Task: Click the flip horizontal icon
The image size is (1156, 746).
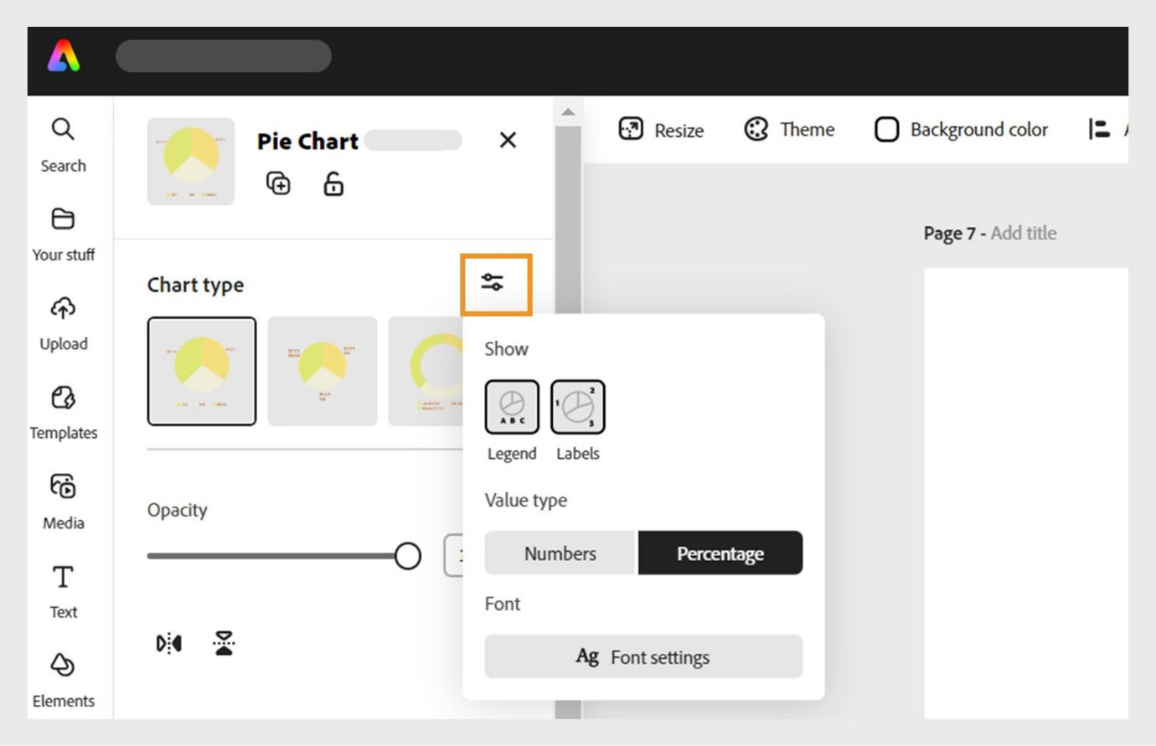Action: (x=169, y=643)
